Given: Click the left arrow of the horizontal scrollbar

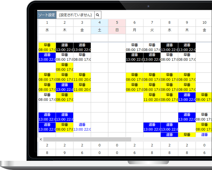Looking at the screenshot, I should (41, 139).
